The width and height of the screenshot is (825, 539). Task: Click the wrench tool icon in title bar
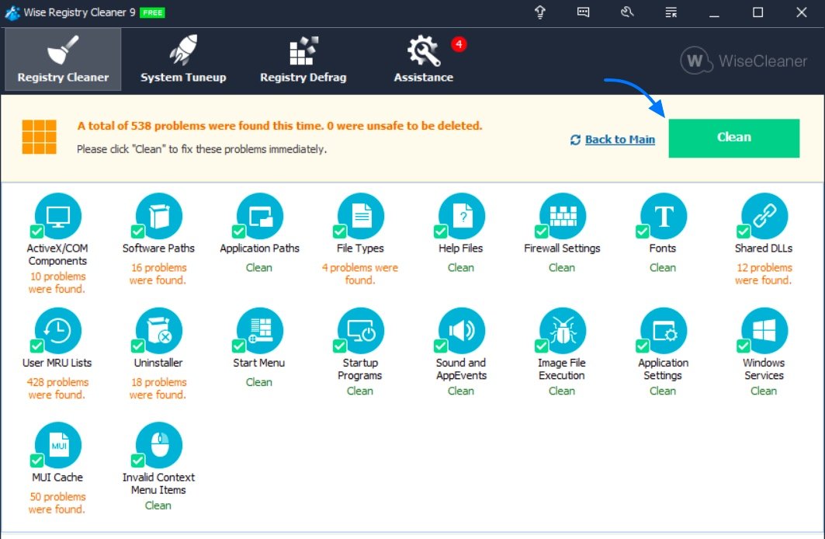tap(626, 12)
